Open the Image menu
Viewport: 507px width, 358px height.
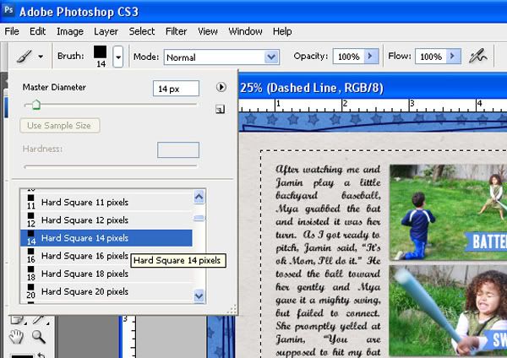(70, 31)
